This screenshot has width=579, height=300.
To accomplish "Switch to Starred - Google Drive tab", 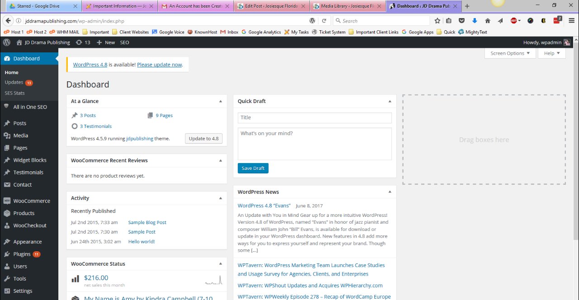I will (x=43, y=6).
